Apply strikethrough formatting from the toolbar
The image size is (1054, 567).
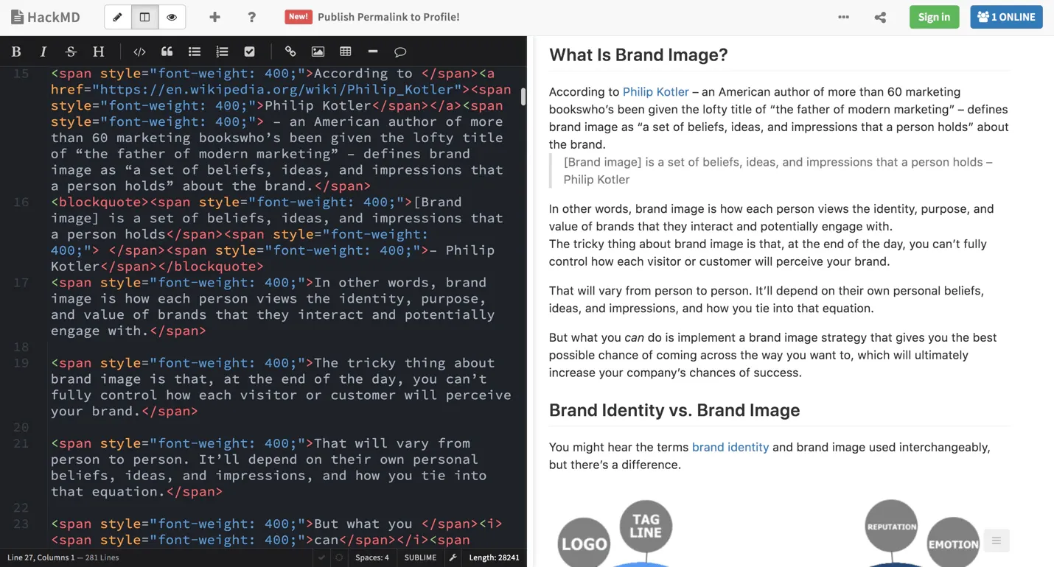pyautogui.click(x=71, y=52)
